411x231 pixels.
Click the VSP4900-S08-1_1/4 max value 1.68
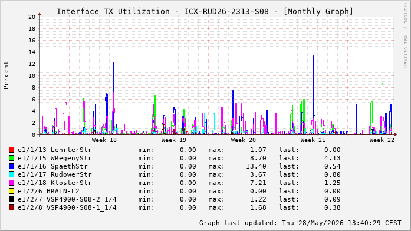click(x=258, y=207)
